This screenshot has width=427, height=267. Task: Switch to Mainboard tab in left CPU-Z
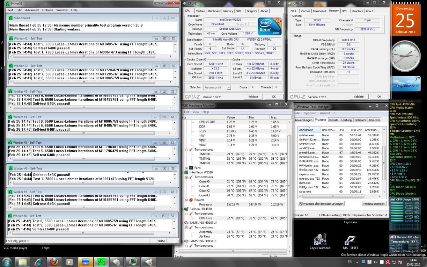(214, 11)
